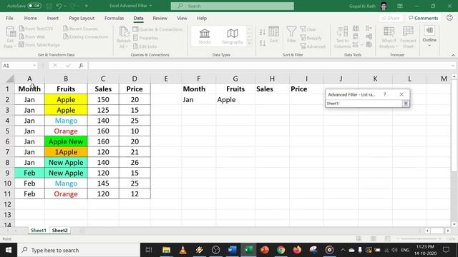Screen dimensions: 458x257
Task: Click the Insert Function fx icon
Action: pos(81,66)
